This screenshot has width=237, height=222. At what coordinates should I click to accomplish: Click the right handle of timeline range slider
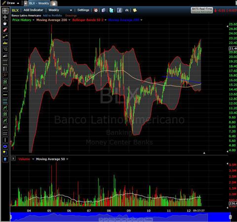[231, 217]
